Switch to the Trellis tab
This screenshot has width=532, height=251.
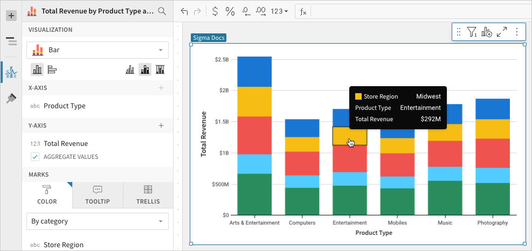pyautogui.click(x=148, y=195)
